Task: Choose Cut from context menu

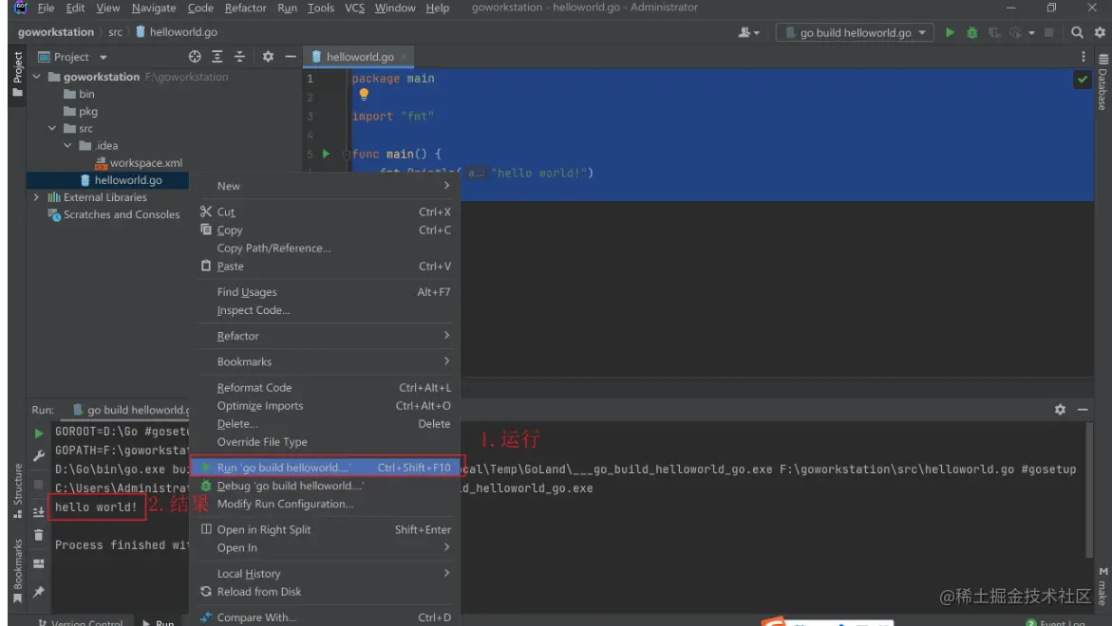Action: click(327, 212)
